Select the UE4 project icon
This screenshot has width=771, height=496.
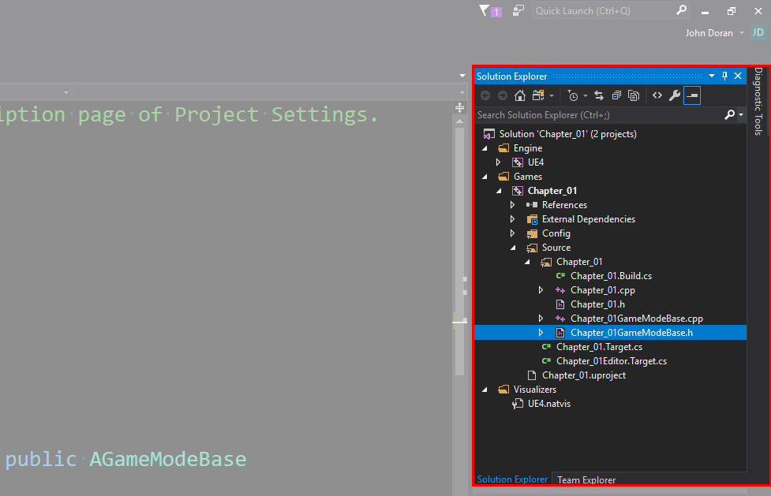[518, 162]
